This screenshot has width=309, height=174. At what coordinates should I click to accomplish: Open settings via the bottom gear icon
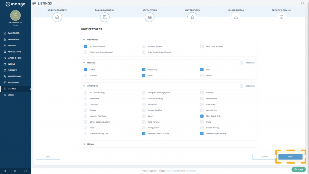tap(15, 171)
